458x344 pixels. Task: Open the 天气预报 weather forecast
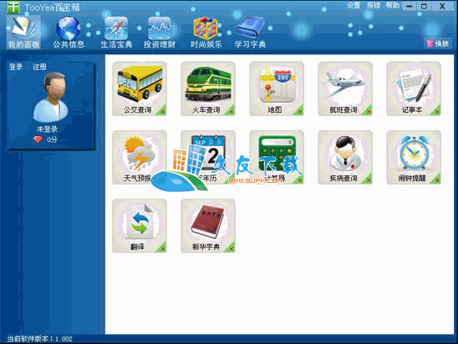(140, 157)
